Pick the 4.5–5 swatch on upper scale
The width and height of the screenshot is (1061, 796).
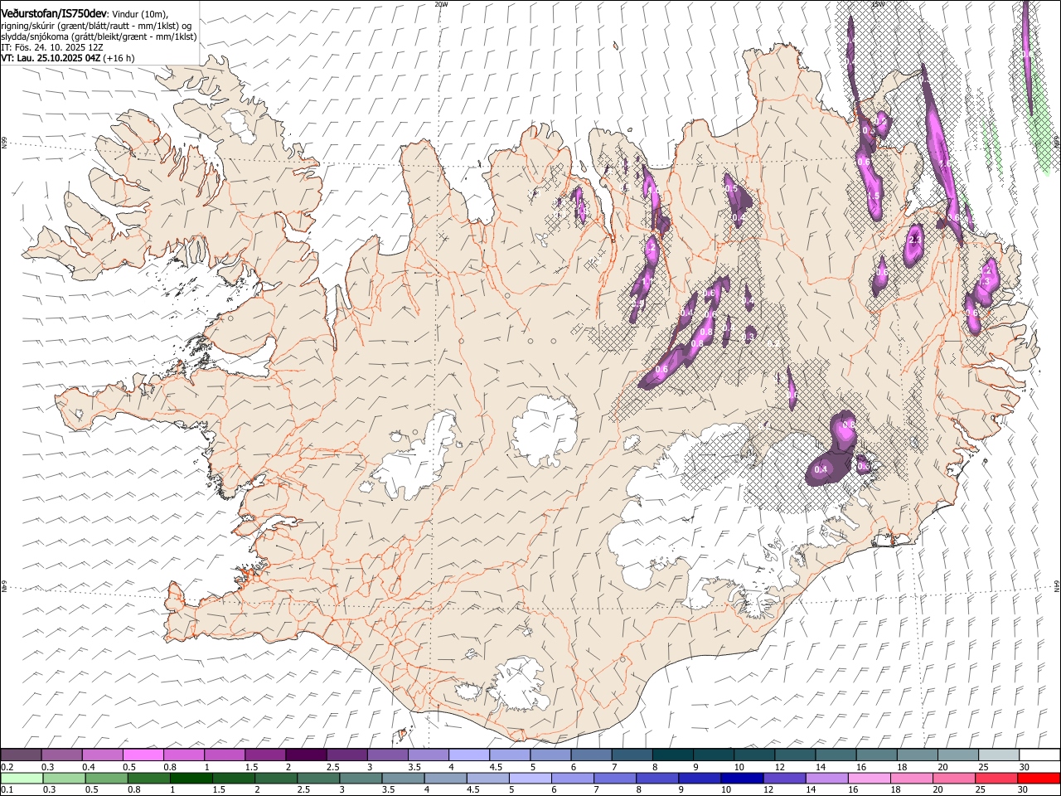(x=509, y=755)
